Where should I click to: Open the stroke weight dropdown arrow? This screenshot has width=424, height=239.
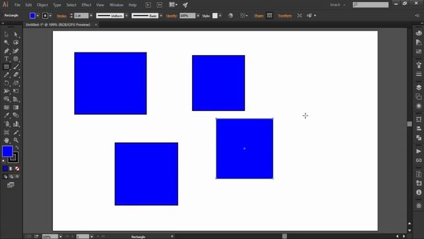click(91, 16)
